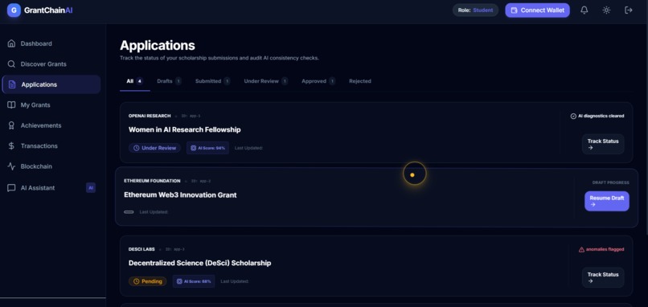This screenshot has width=648, height=307.
Task: Click the Discover Grants search icon
Action: 11,64
